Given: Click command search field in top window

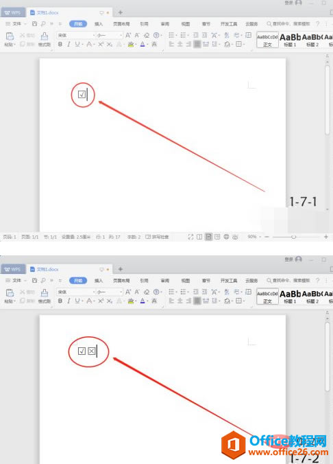Looking at the screenshot, I should click(x=288, y=23).
